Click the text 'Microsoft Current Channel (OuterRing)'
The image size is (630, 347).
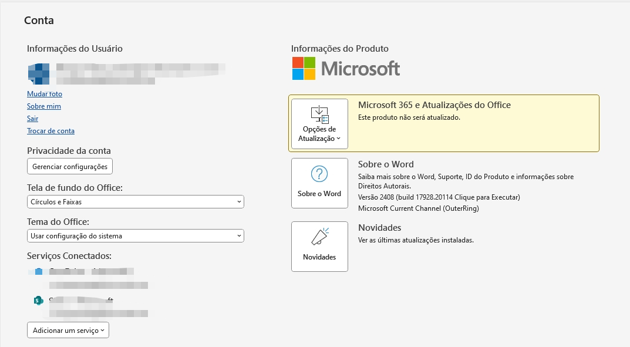pyautogui.click(x=418, y=208)
